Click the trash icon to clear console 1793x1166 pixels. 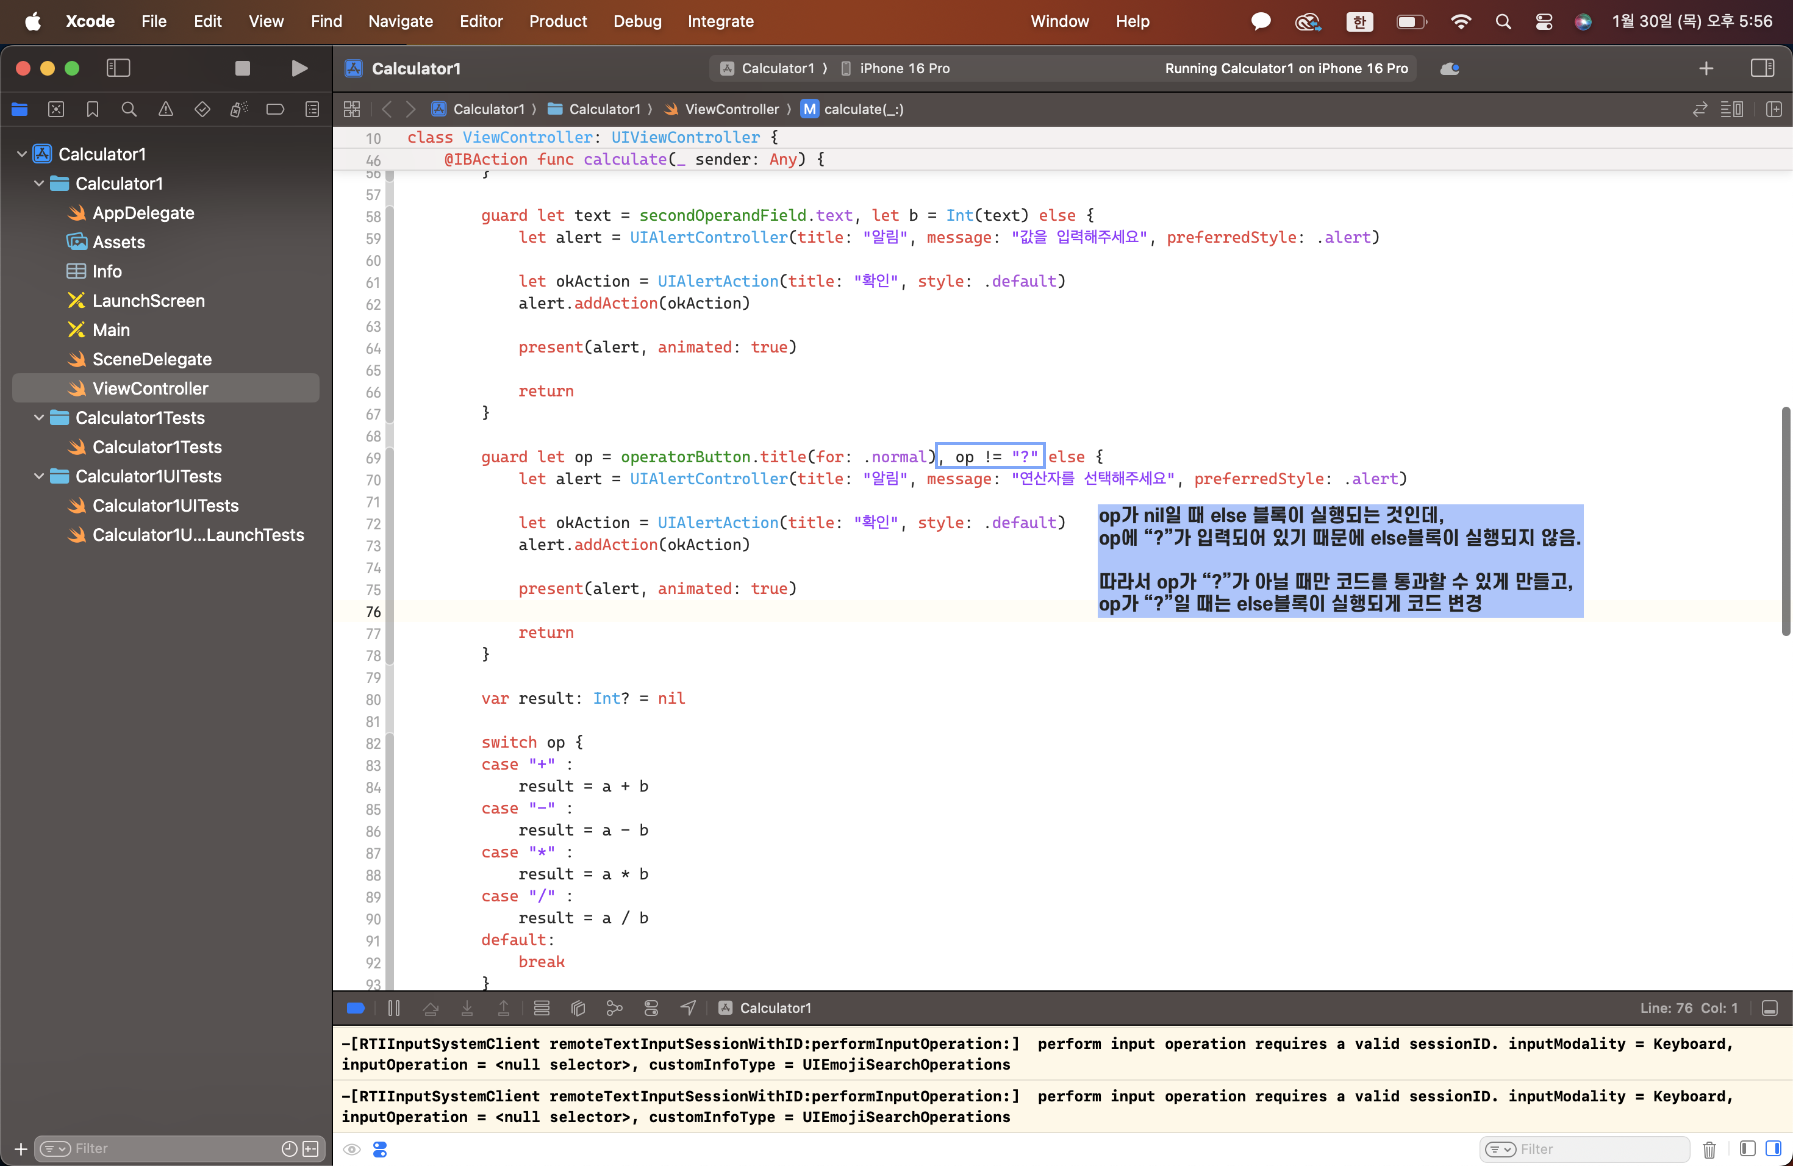pos(1709,1149)
